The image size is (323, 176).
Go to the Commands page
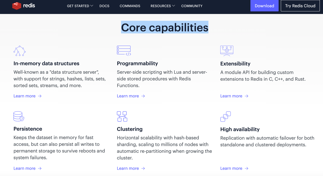(x=130, y=6)
